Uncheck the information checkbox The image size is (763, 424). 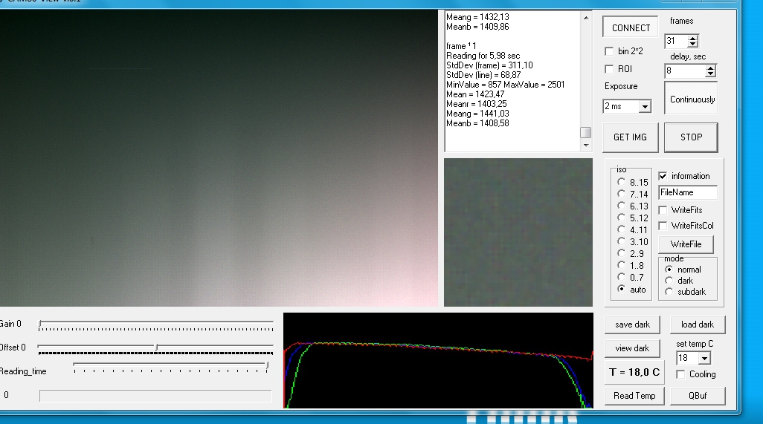[x=663, y=176]
